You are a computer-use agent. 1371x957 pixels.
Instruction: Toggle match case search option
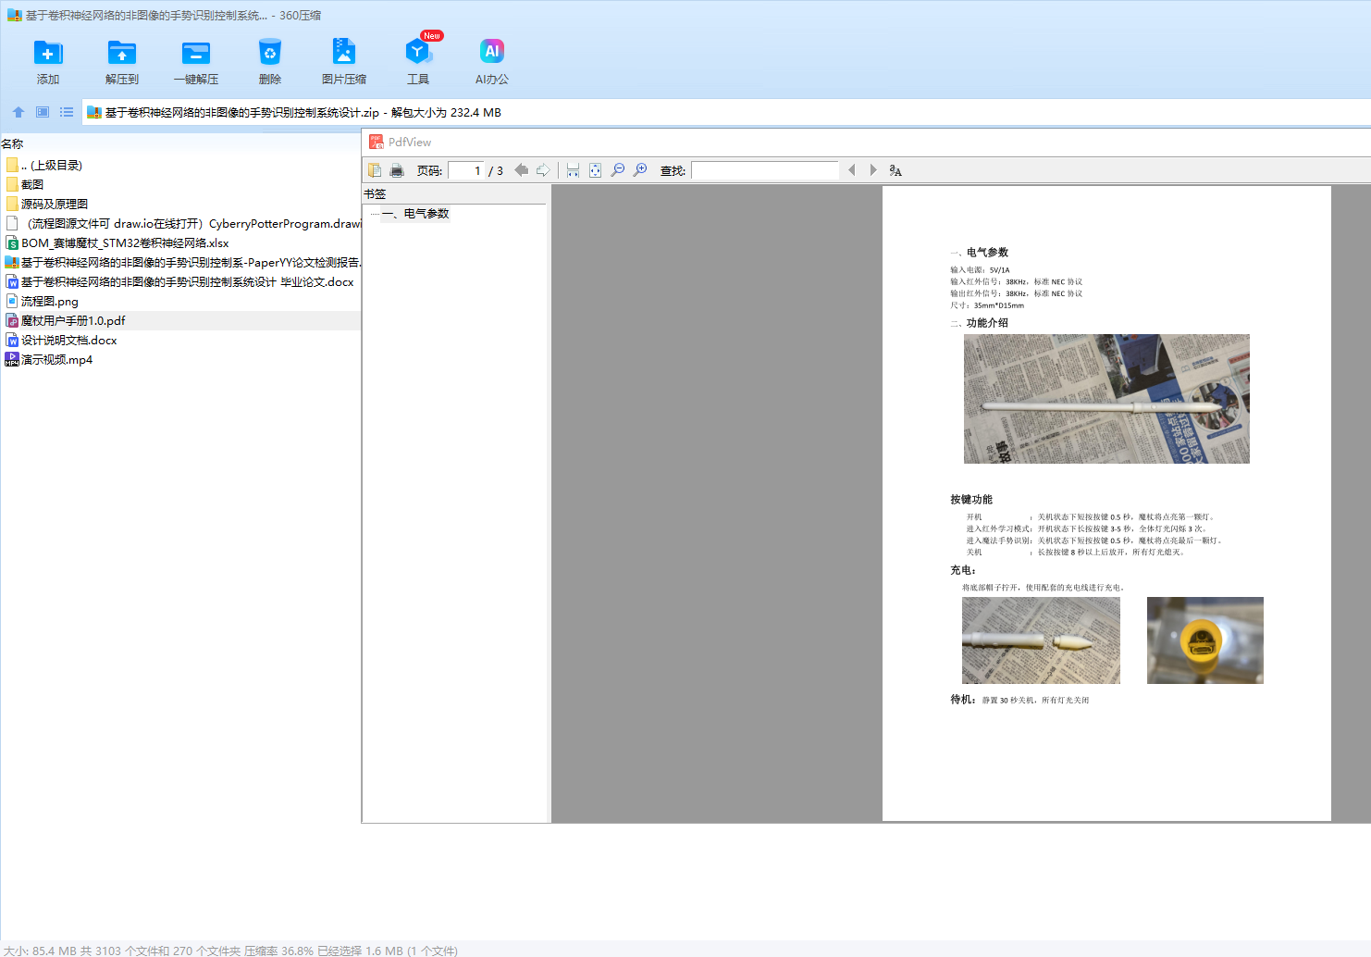pyautogui.click(x=895, y=170)
